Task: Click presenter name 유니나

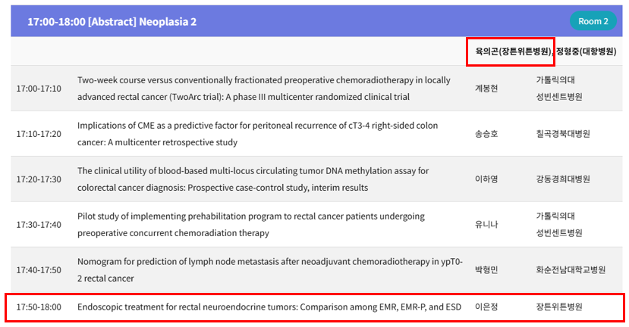Action: (x=486, y=225)
